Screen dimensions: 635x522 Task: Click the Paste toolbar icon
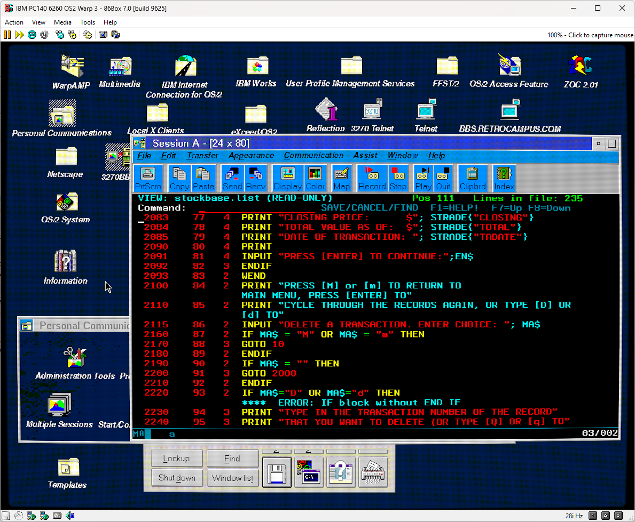[x=203, y=178]
